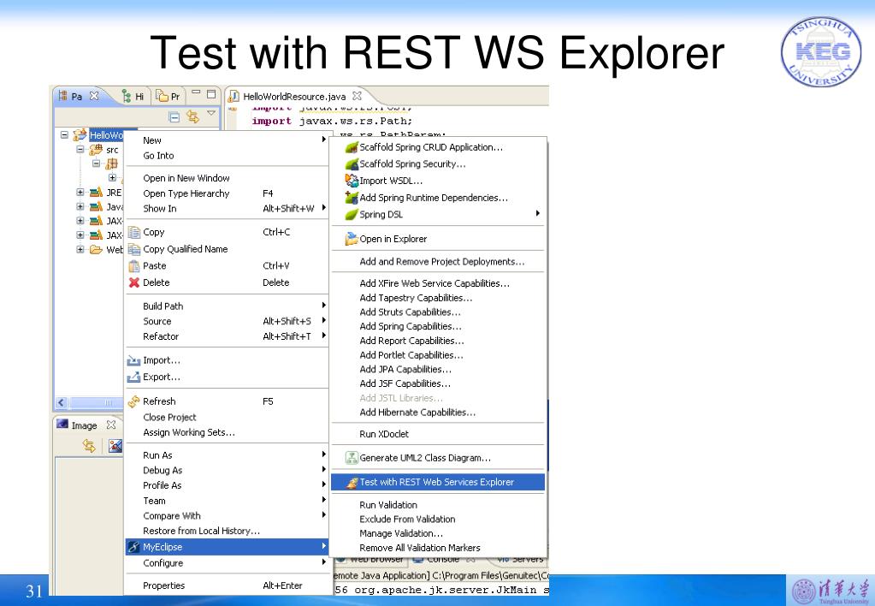Select Add XFire Web Service Capabilities
The height and width of the screenshot is (606, 875).
point(435,283)
